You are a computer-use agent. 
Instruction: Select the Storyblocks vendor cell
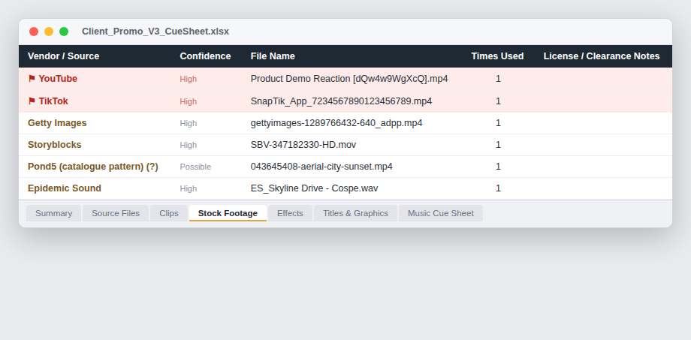55,145
